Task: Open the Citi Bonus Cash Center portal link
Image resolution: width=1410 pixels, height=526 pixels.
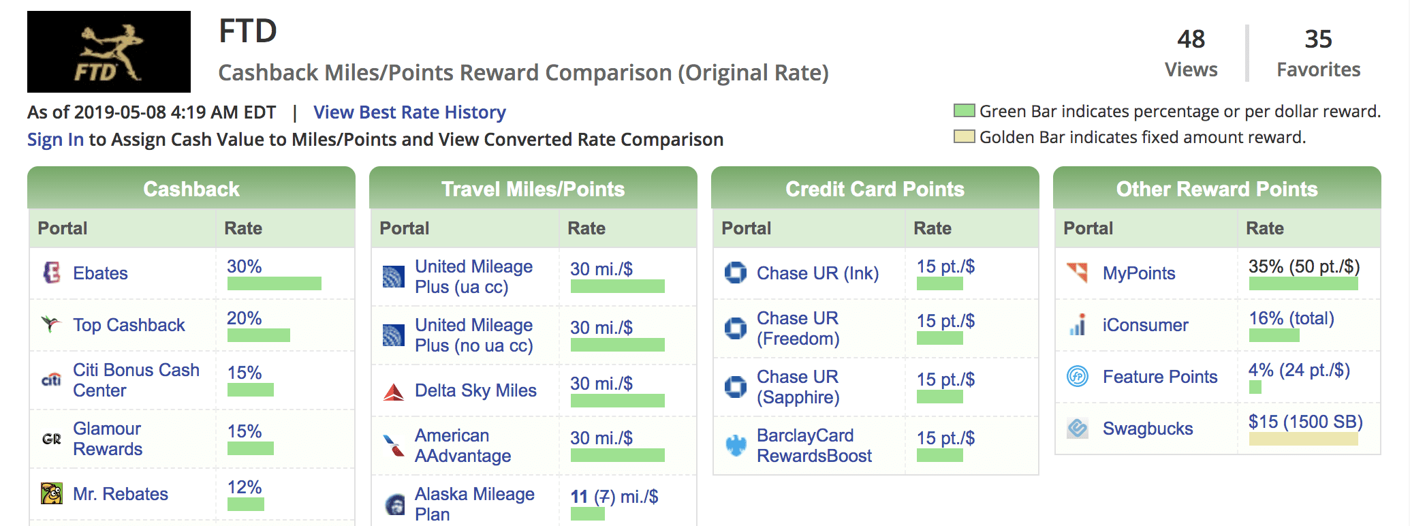Action: point(136,380)
